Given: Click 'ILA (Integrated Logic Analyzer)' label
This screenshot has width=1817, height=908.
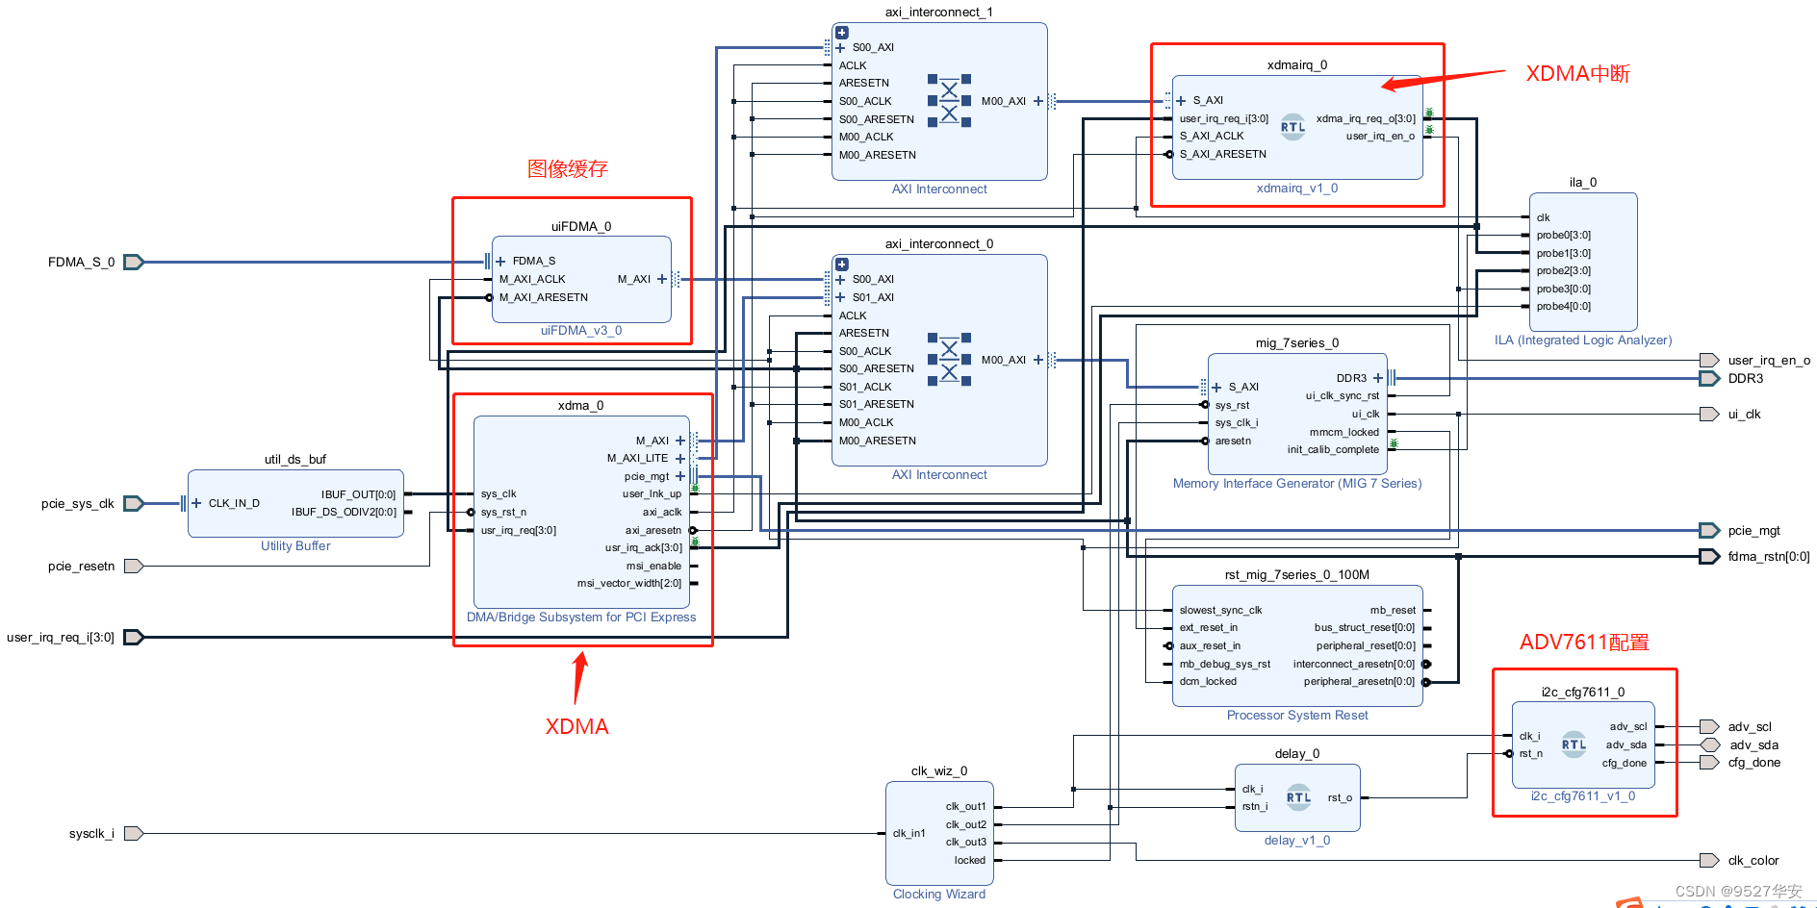Looking at the screenshot, I should (x=1583, y=340).
